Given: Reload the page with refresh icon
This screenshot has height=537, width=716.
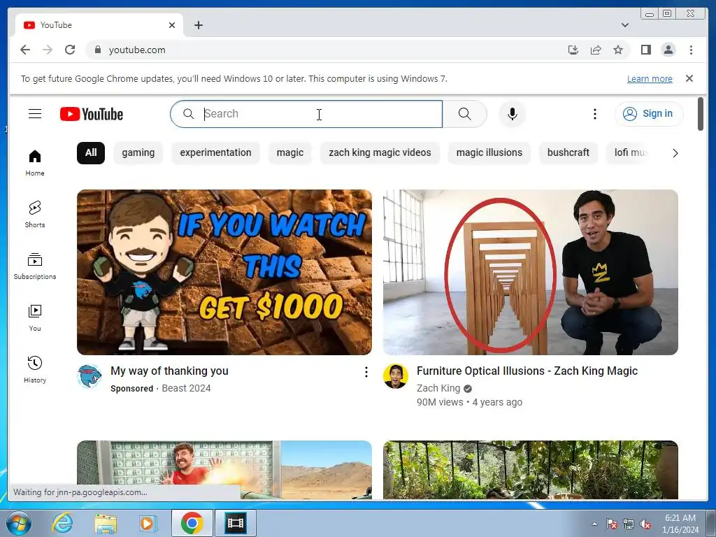Looking at the screenshot, I should (70, 50).
